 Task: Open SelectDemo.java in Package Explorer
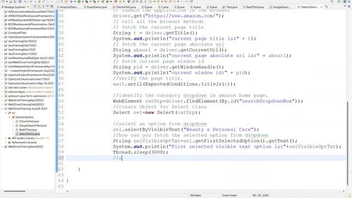tap(29, 134)
